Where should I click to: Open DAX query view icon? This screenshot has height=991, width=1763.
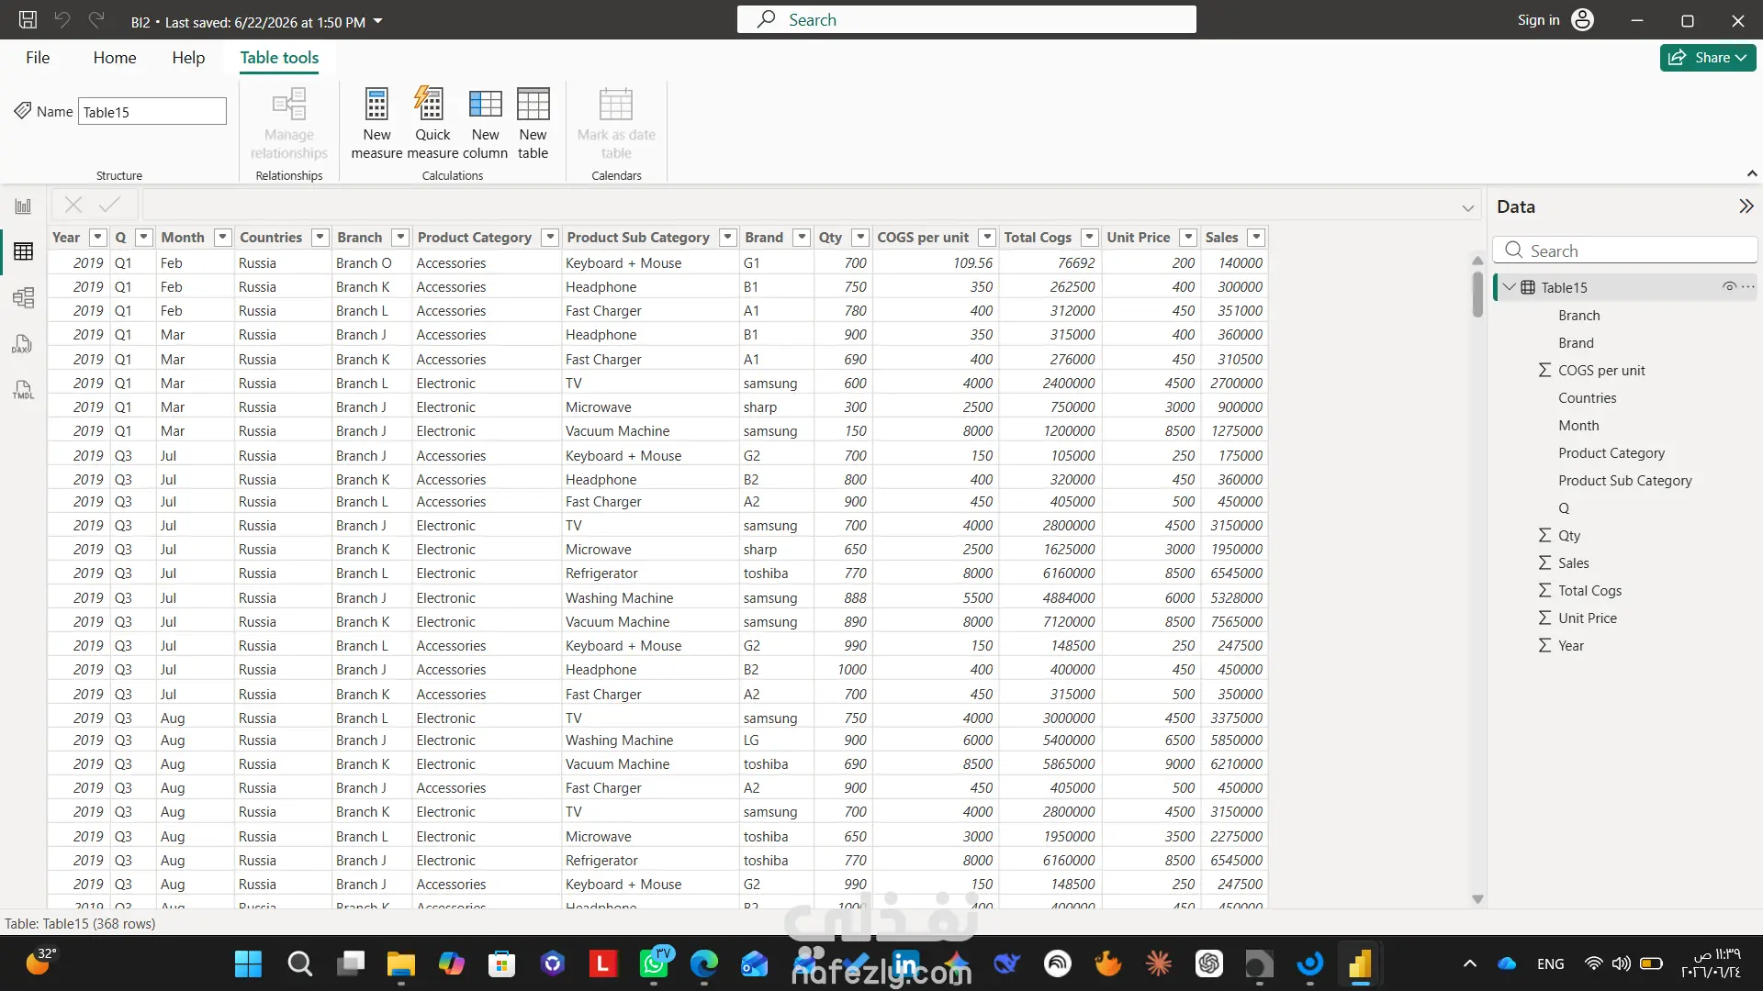(23, 344)
